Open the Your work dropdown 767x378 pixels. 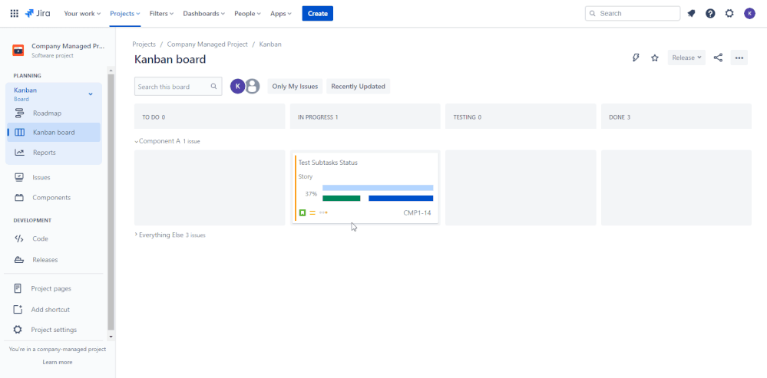tap(82, 14)
